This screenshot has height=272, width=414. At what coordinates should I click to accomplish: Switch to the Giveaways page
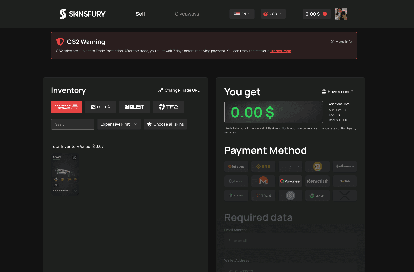187,14
